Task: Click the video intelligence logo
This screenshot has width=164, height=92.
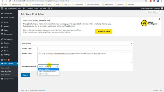Action: [x=149, y=23]
